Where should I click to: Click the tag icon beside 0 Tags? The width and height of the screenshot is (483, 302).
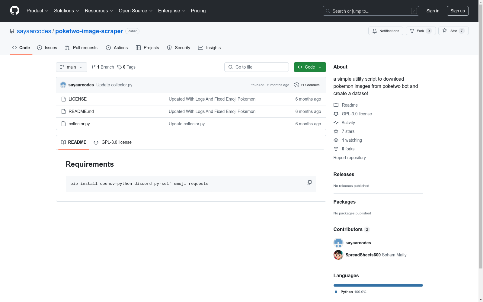coord(120,67)
